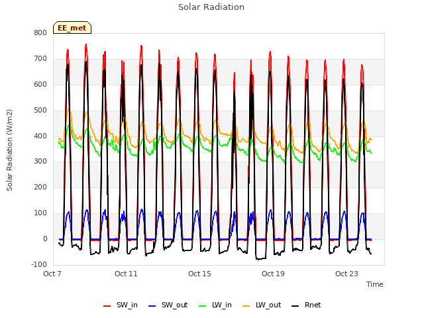Click the green LW_in legend swatch
Screen dimensions: 424x318
pos(202,306)
